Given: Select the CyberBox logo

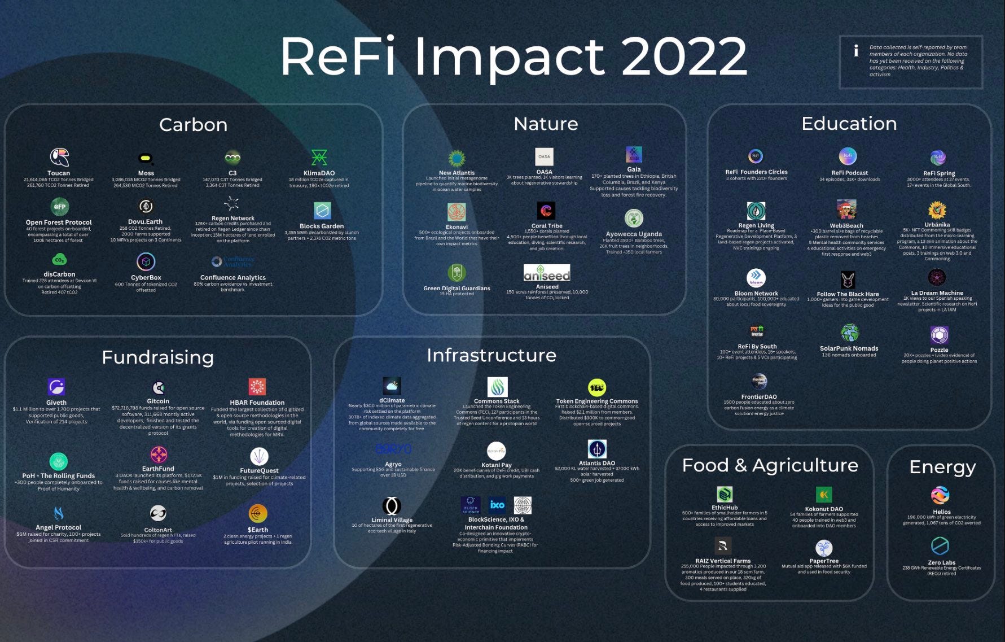Looking at the screenshot, I should [x=146, y=262].
